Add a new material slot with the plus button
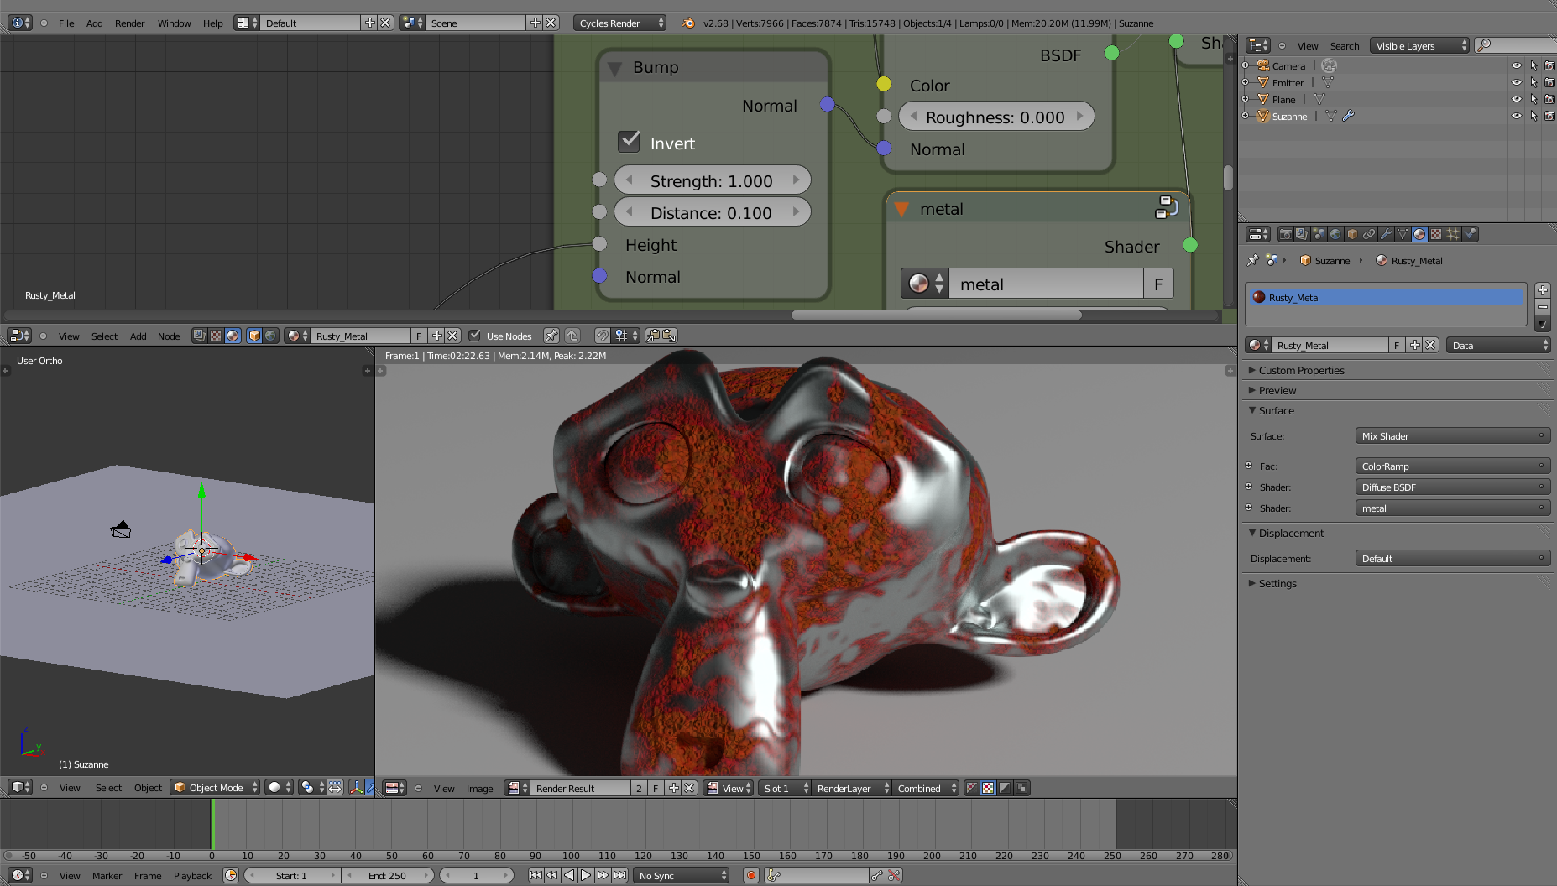Viewport: 1557px width, 886px height. [1543, 289]
